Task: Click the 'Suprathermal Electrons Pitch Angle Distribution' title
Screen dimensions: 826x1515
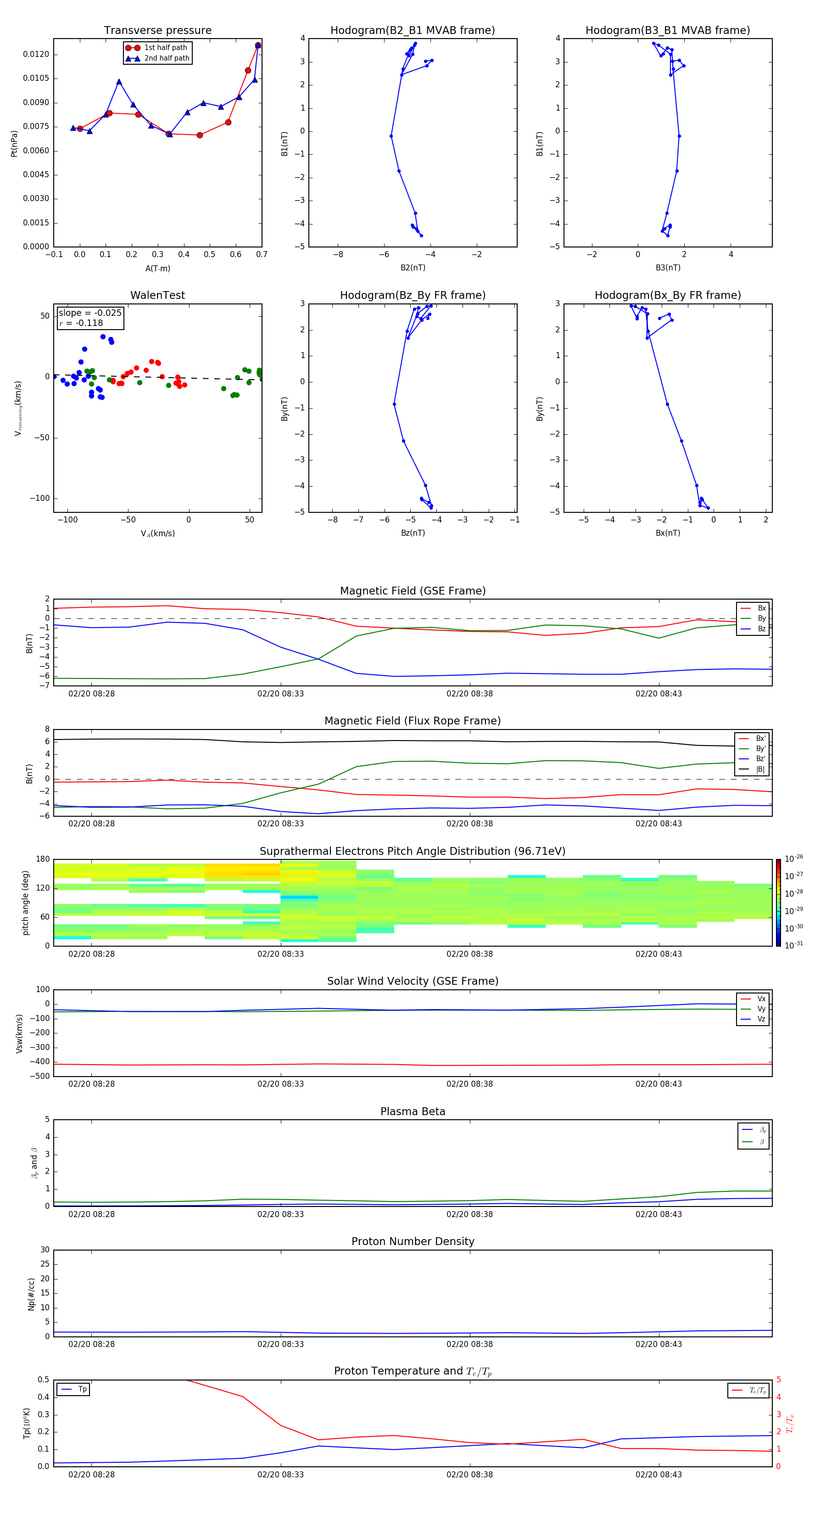Action: [413, 852]
